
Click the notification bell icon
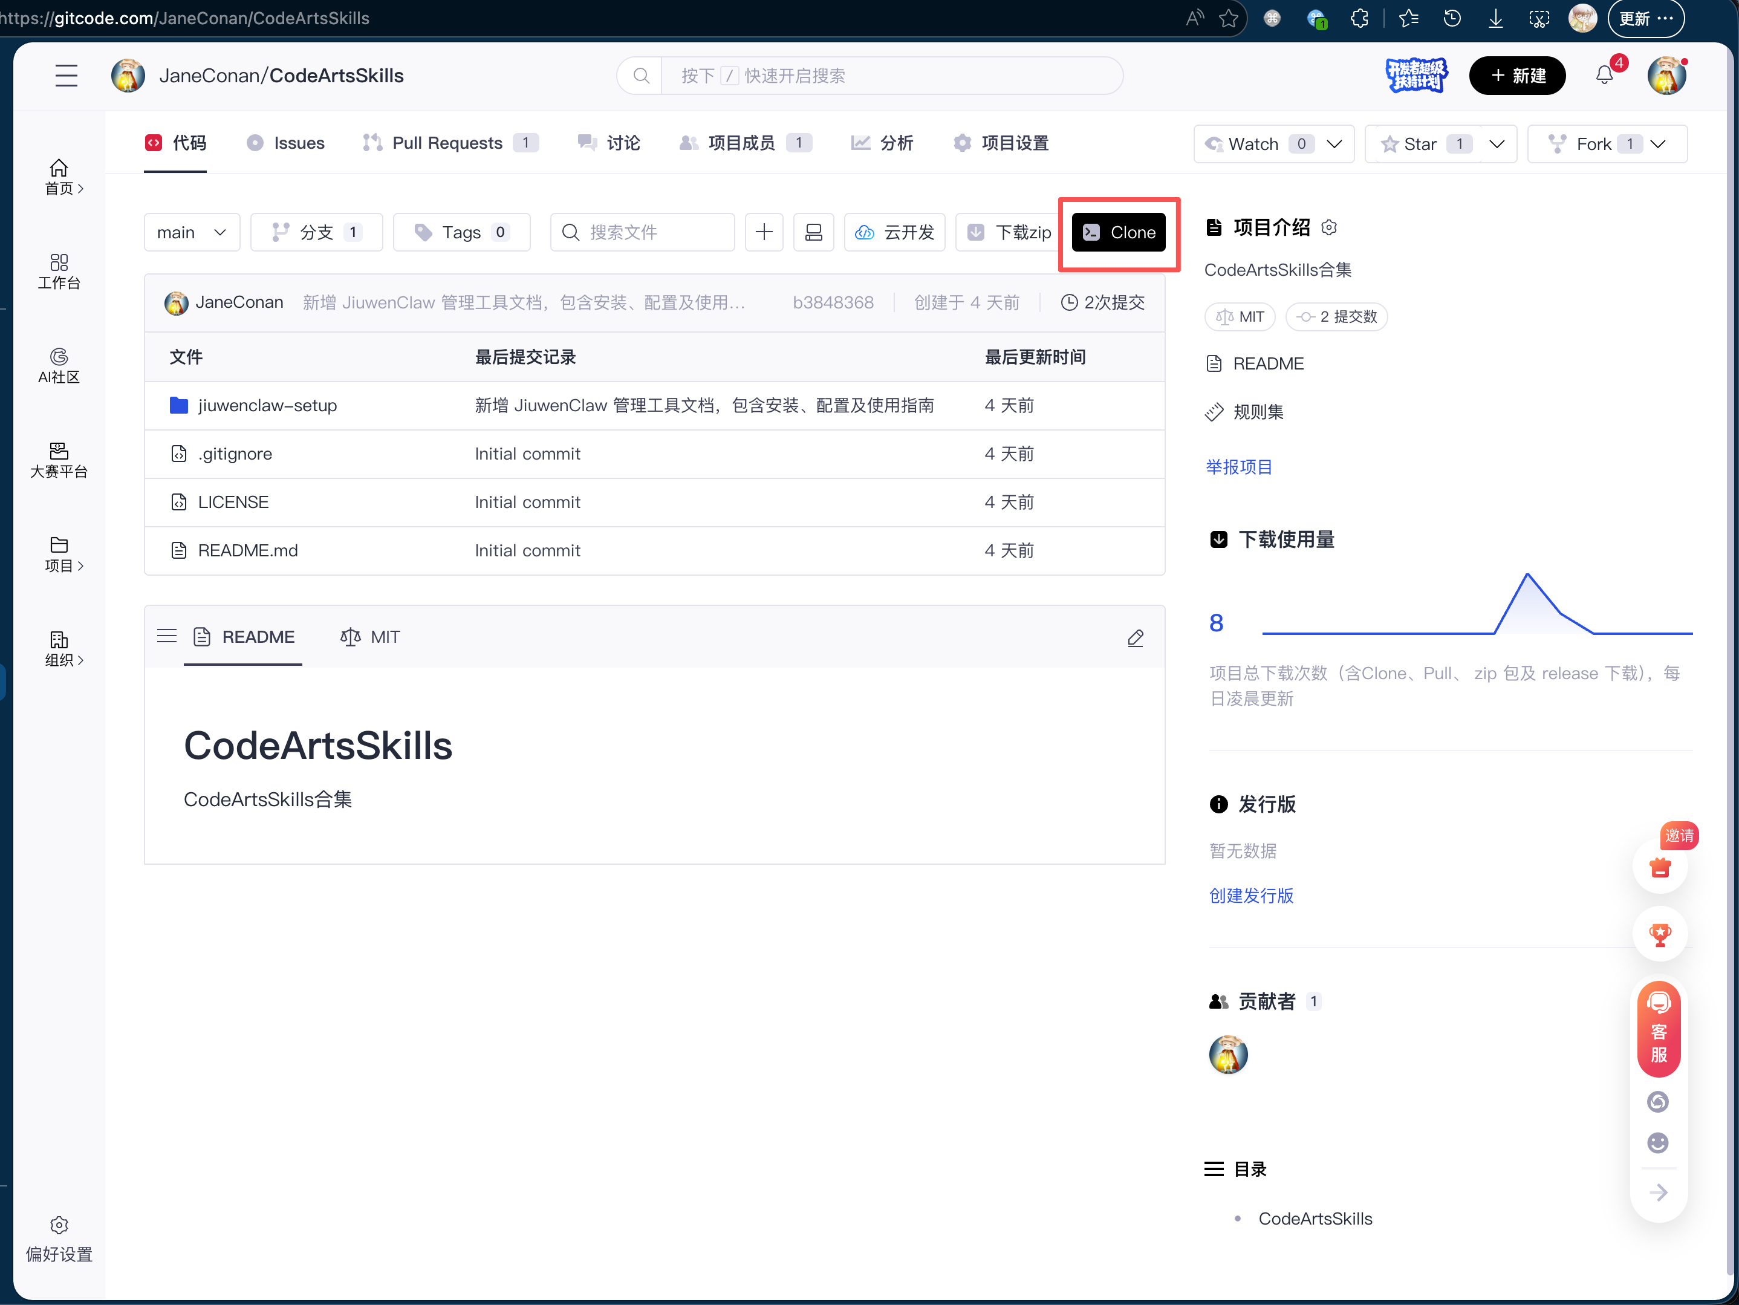coord(1605,76)
